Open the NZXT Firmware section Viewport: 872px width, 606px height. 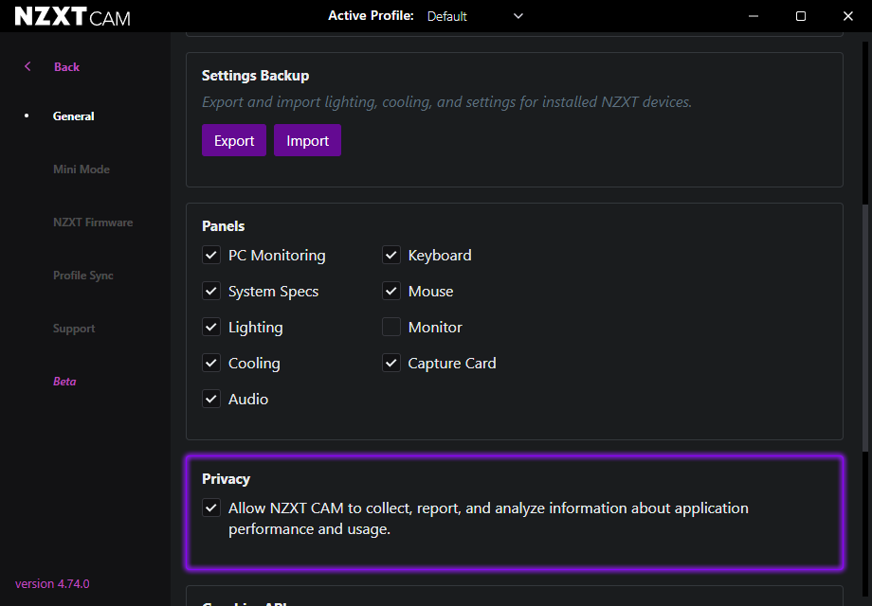(93, 223)
